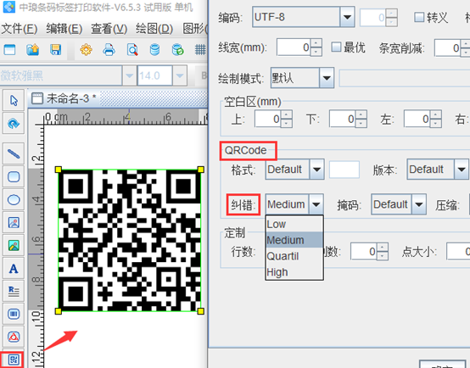470x368 pixels.
Task: Open the font size 14.0 dropdown
Action: pyautogui.click(x=180, y=75)
